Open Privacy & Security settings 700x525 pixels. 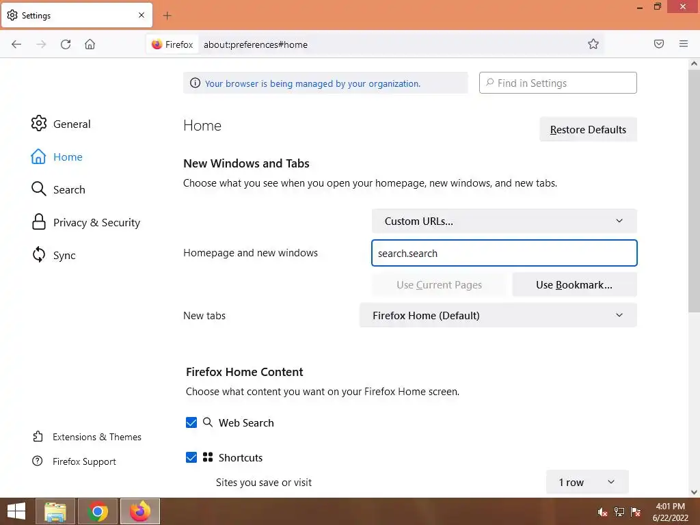click(x=85, y=222)
